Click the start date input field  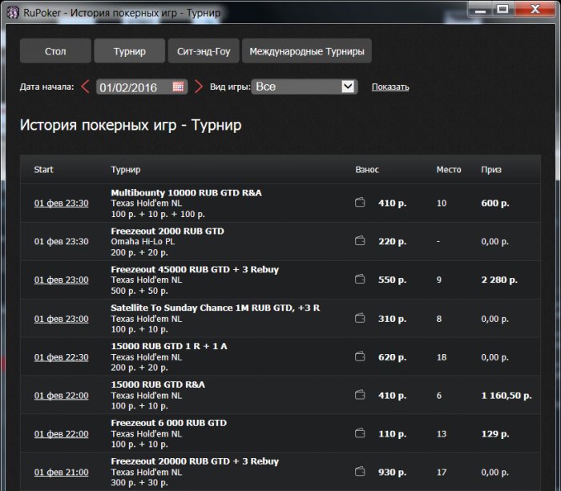(x=133, y=87)
